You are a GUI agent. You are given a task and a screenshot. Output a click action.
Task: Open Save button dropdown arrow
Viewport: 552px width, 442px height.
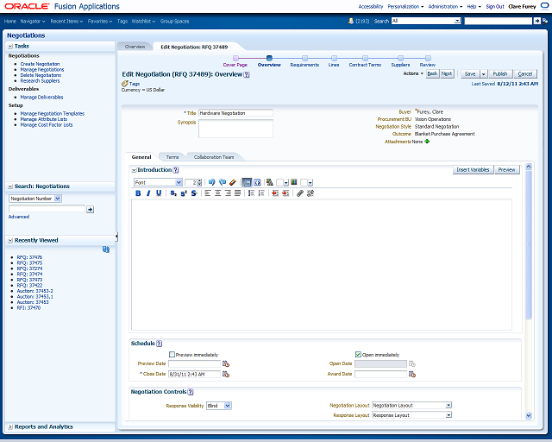[483, 73]
